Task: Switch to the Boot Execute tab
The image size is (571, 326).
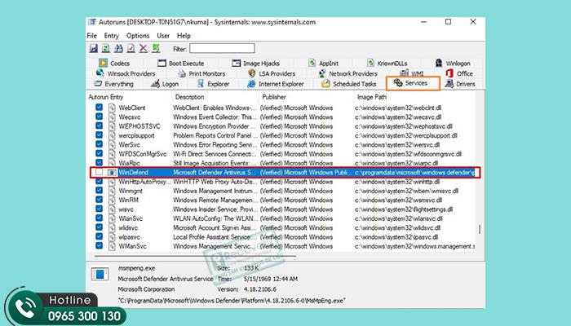Action: (180, 64)
